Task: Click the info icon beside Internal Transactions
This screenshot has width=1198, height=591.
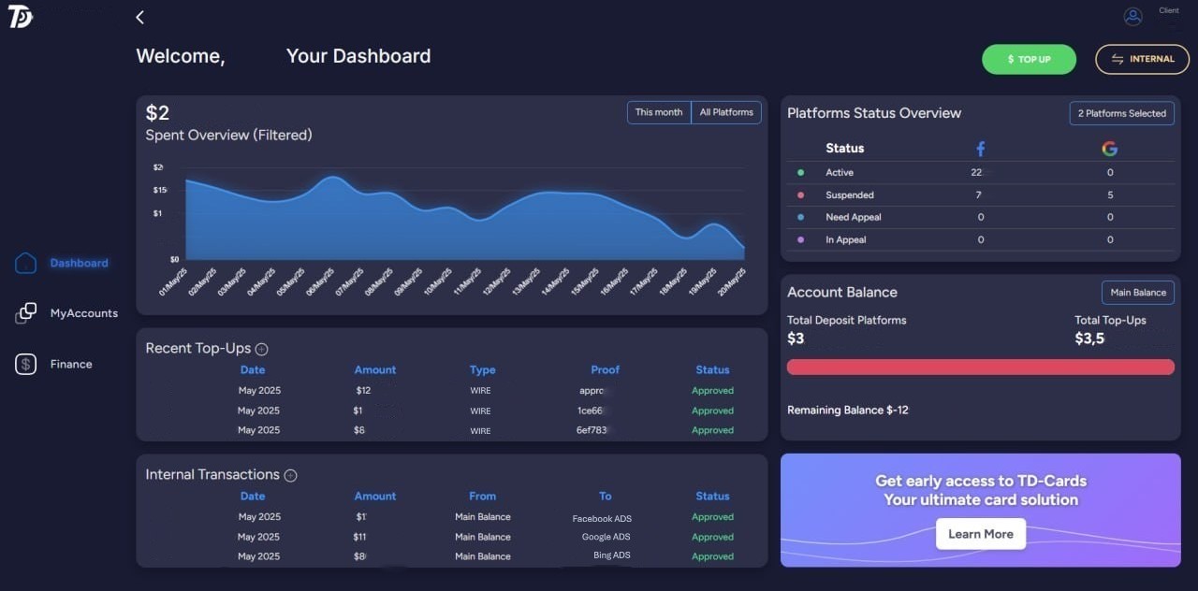Action: 290,474
